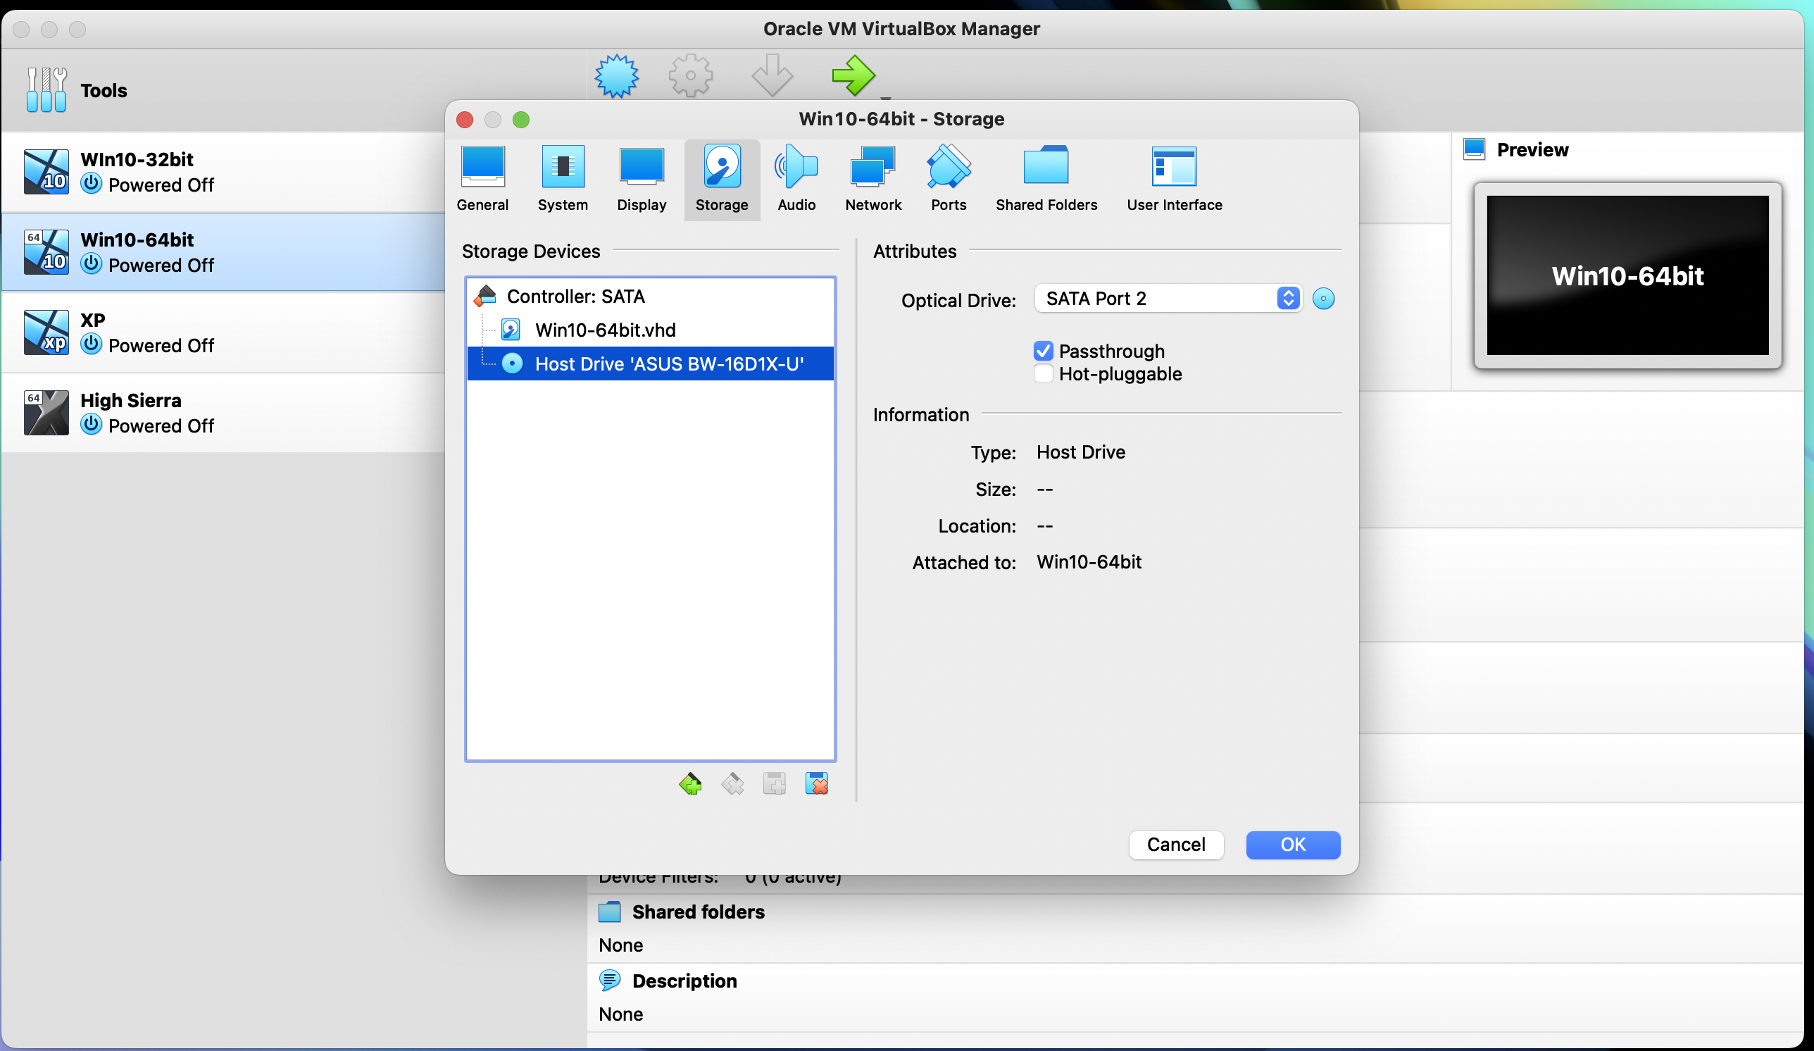
Task: Select the Controller: SATA tree item
Action: (x=650, y=296)
